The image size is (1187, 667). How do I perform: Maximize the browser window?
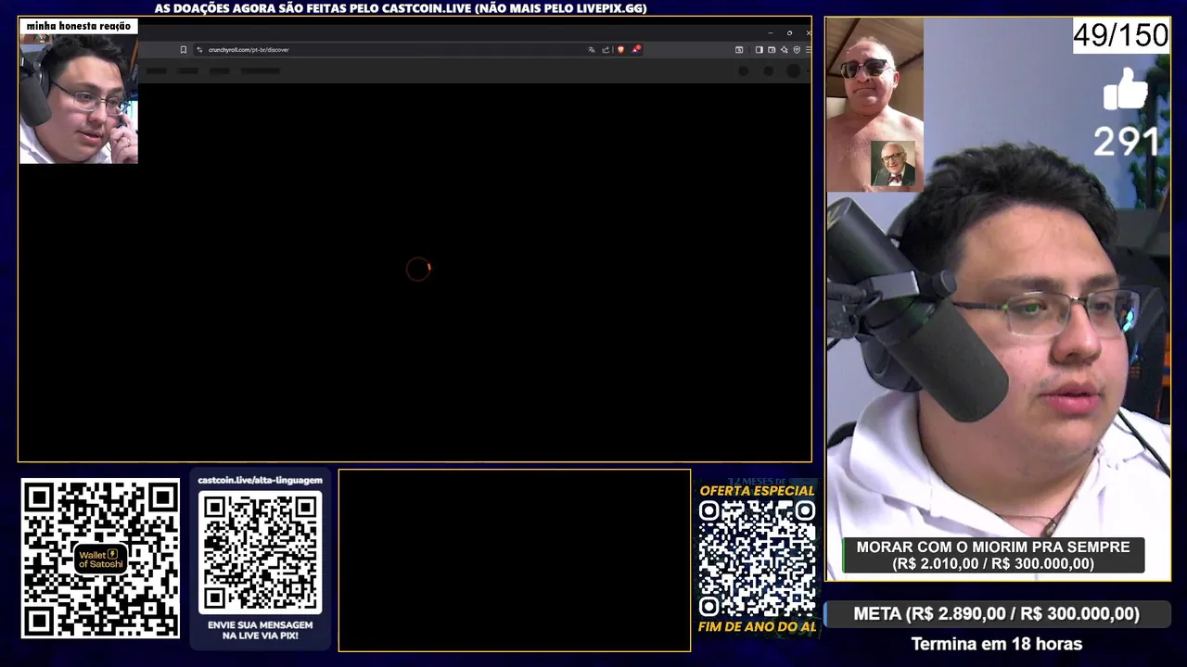tap(789, 32)
